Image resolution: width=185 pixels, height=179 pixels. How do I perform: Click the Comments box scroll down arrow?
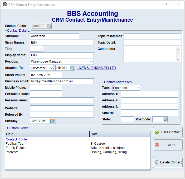point(178,60)
